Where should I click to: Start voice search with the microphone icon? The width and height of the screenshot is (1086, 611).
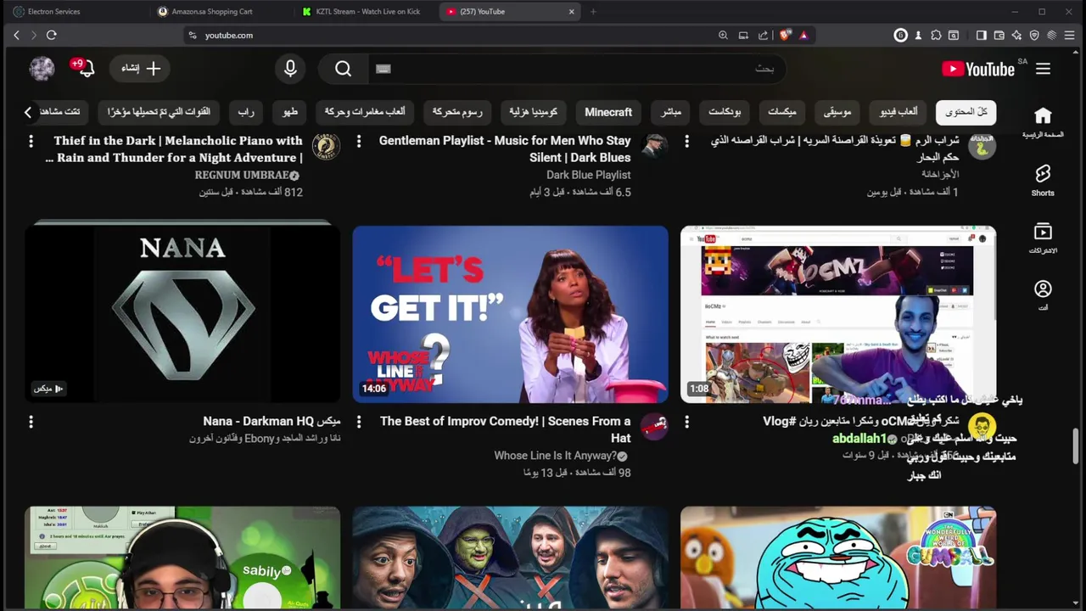coord(290,69)
